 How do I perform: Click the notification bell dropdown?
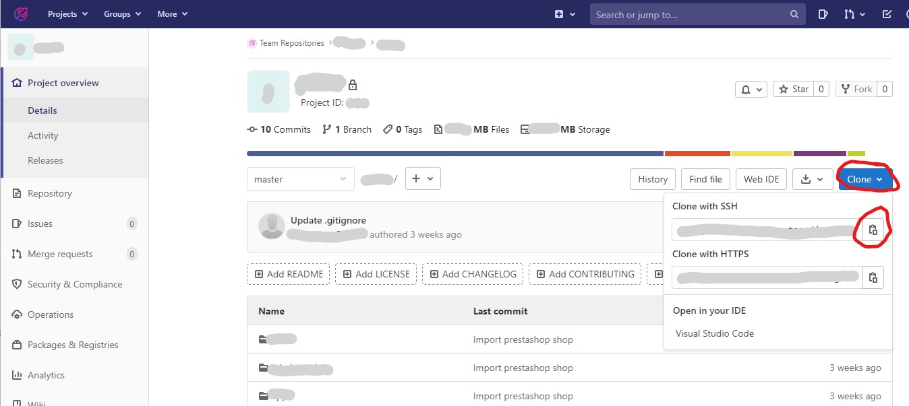click(x=751, y=89)
